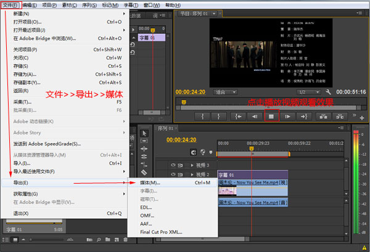
Task: Click Automate to Sequence icon
Action: click(89, 240)
